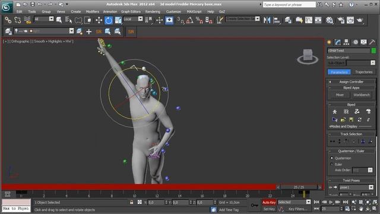Click the Align tool
The width and height of the screenshot is (380, 214).
(x=277, y=20)
